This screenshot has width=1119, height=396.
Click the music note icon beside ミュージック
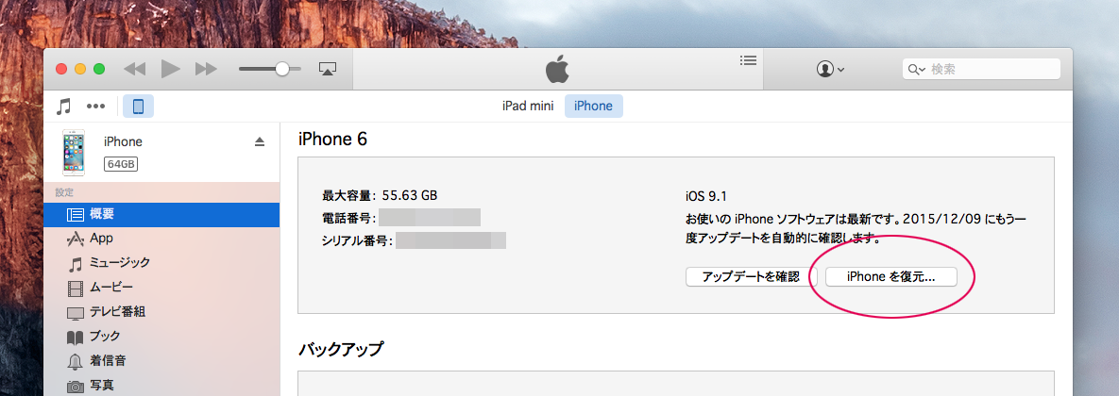(76, 264)
